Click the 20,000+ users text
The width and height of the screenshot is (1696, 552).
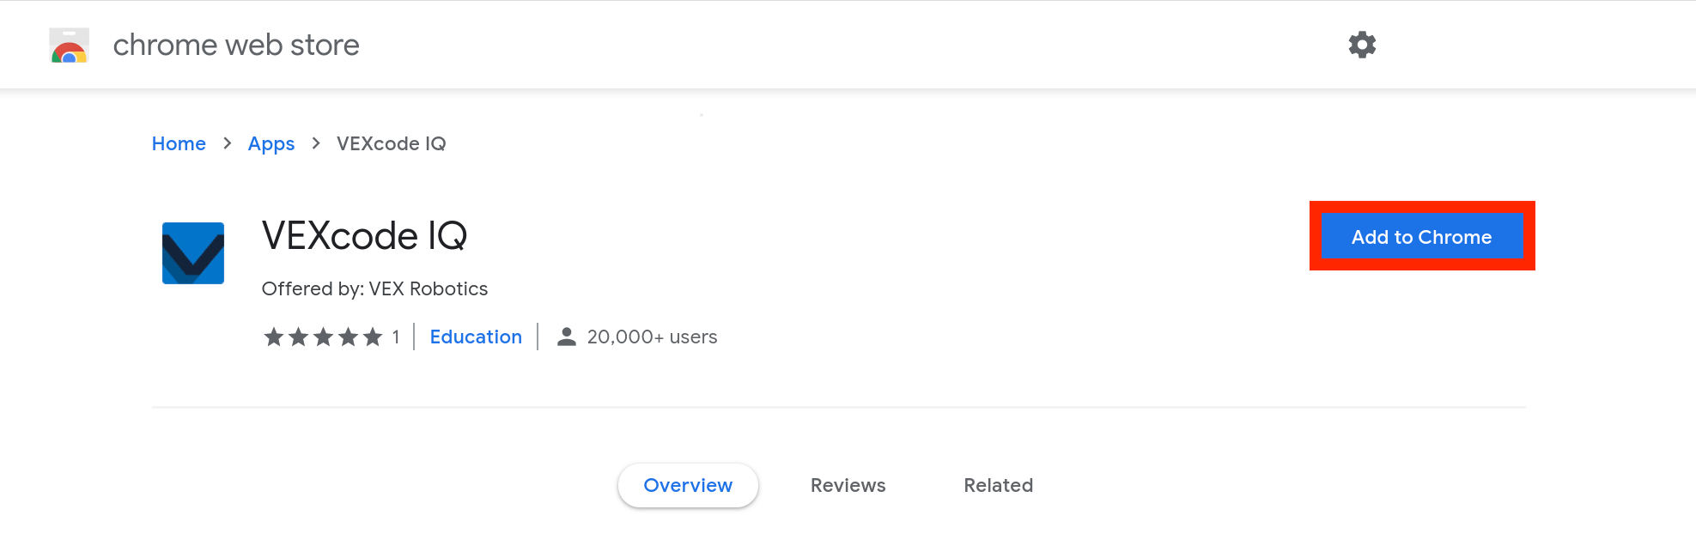tap(651, 337)
